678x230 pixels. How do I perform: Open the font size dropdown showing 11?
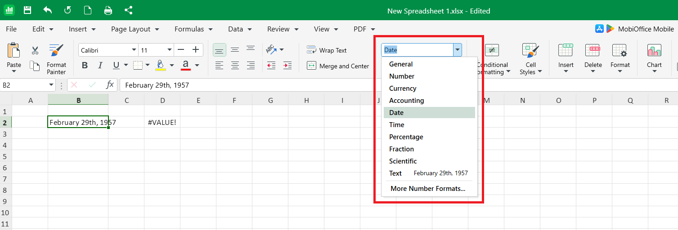(x=169, y=50)
